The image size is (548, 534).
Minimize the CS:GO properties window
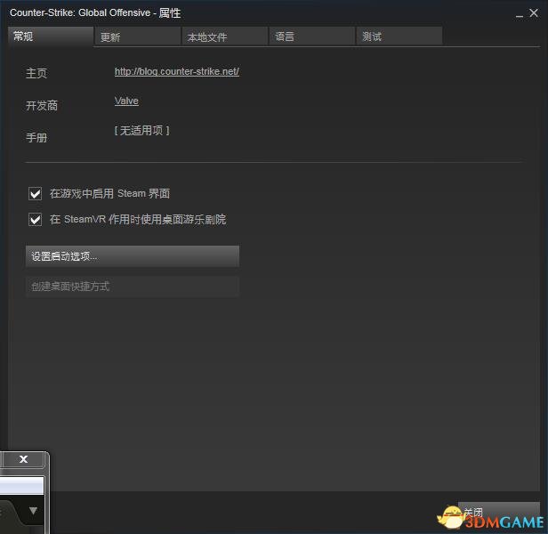[520, 14]
